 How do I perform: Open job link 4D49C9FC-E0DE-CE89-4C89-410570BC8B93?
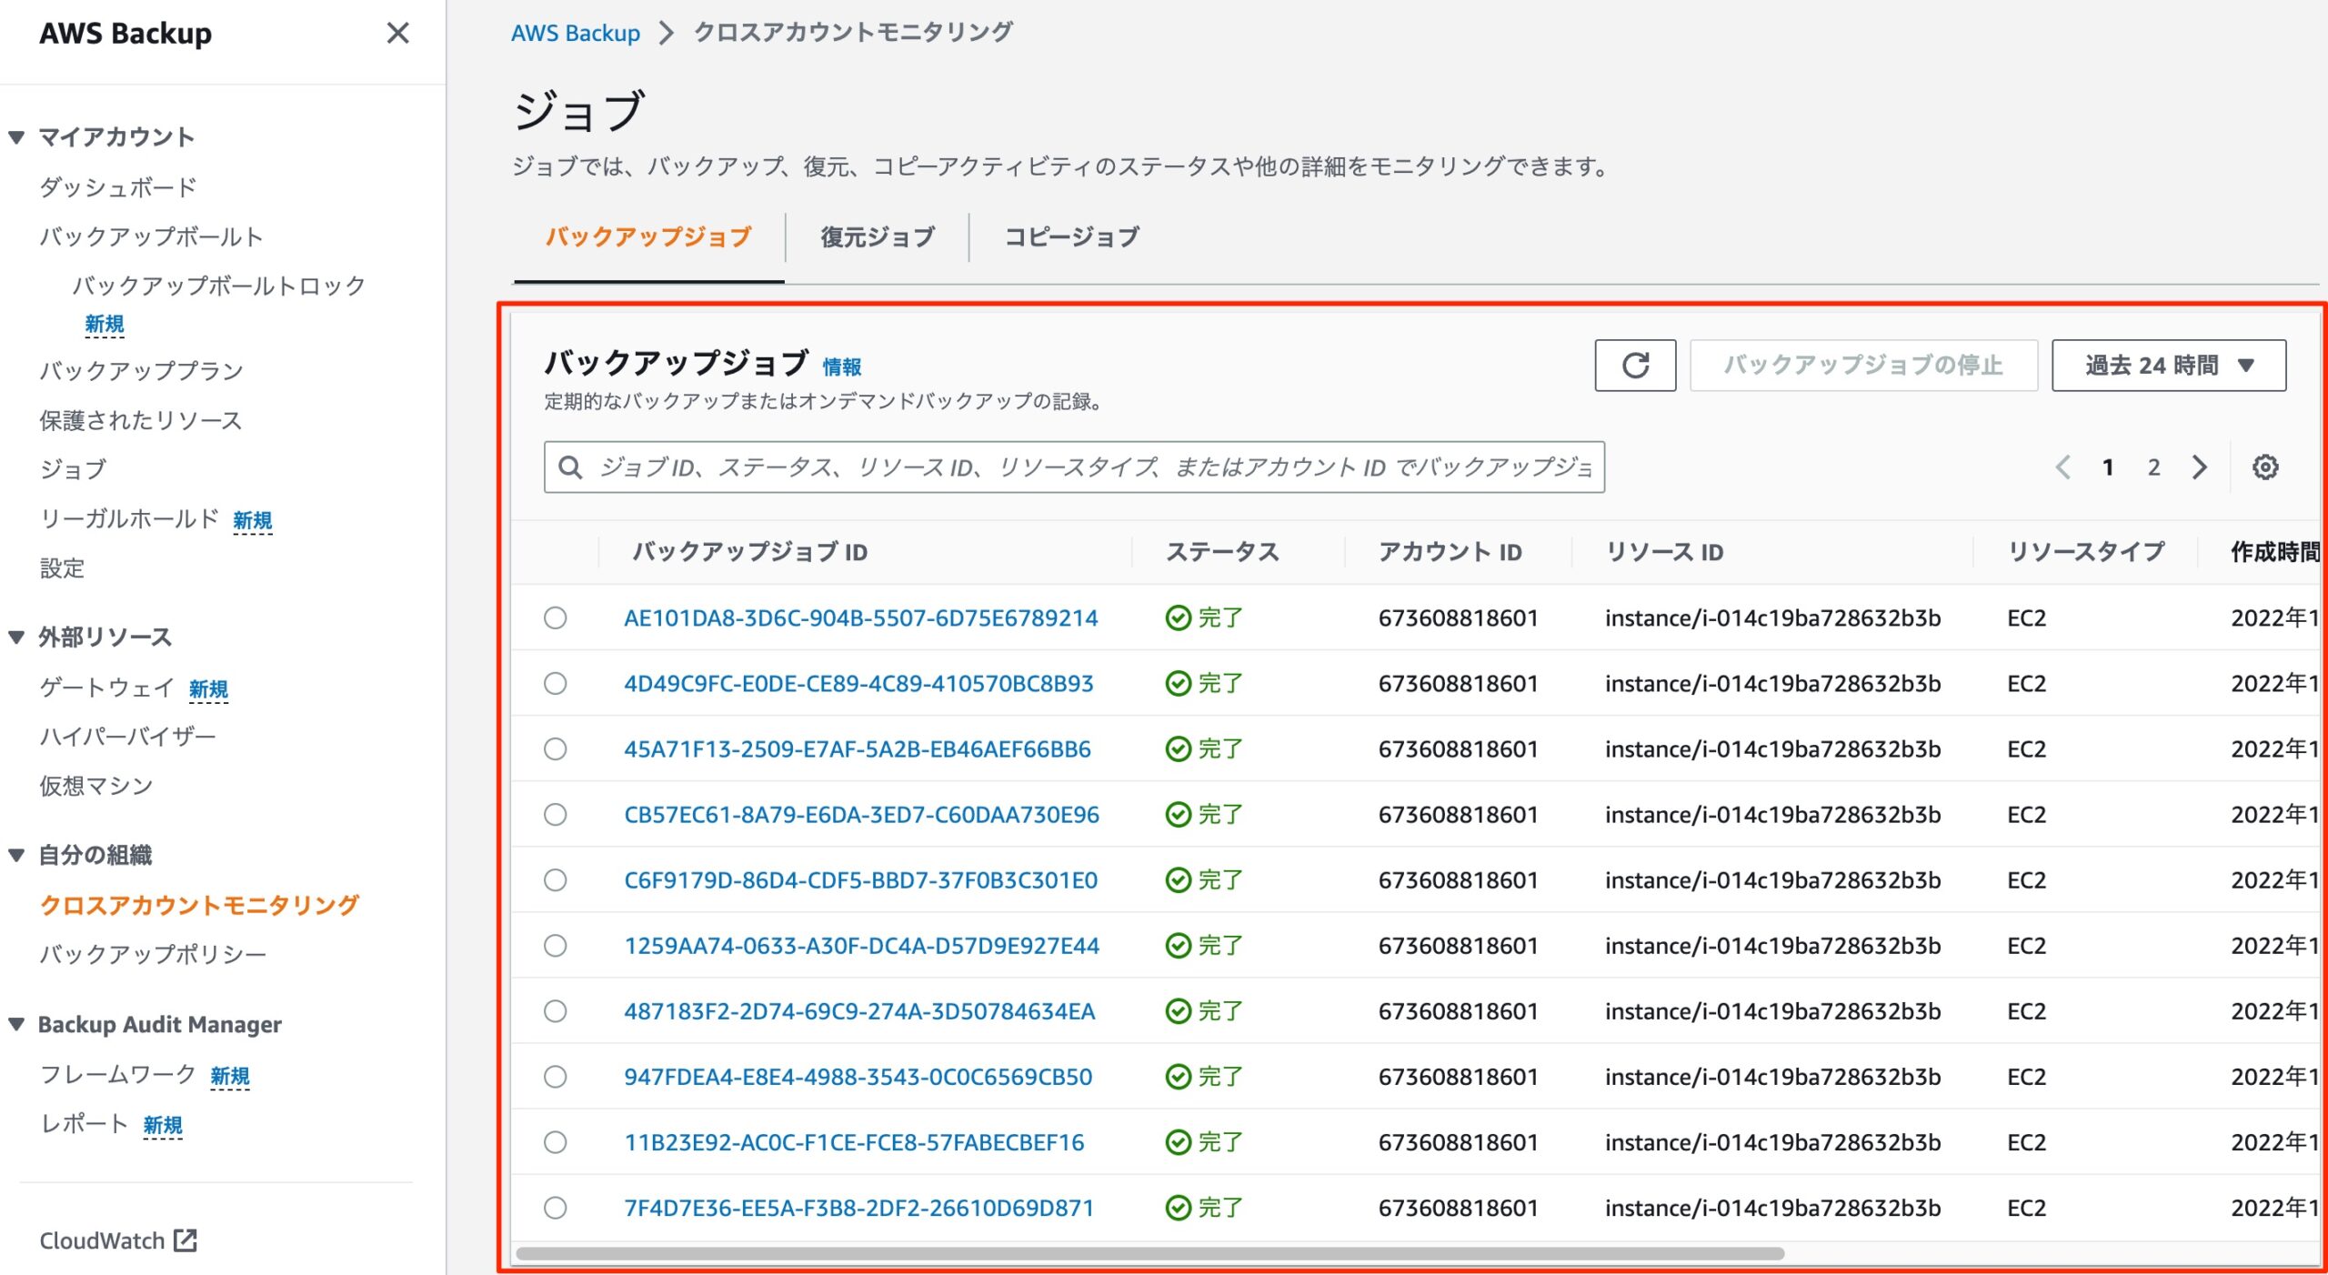(858, 684)
